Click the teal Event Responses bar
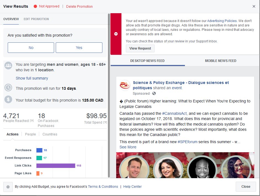260x196 pixels. click(39, 158)
